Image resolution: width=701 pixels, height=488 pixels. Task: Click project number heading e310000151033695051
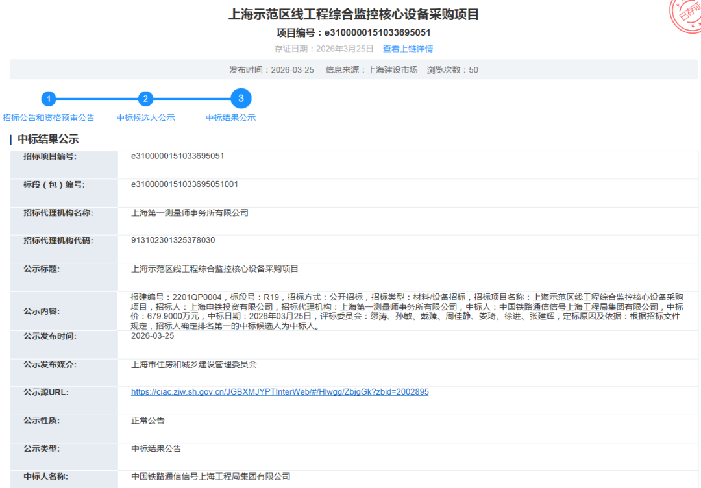pyautogui.click(x=353, y=32)
